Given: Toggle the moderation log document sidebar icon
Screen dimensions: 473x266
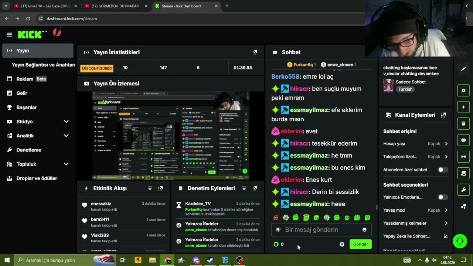Looking at the screenshot, I should click(x=463, y=123).
